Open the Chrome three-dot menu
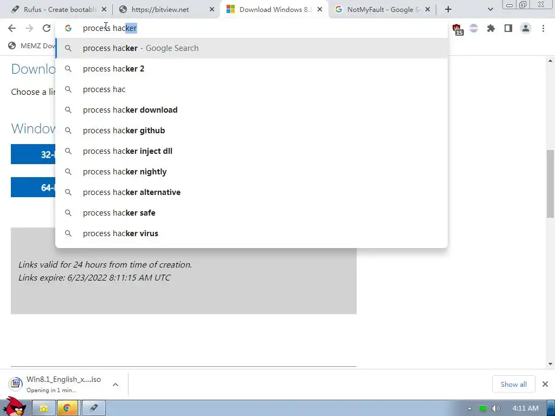555x416 pixels. tap(543, 28)
